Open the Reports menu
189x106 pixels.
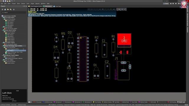(38, 4)
